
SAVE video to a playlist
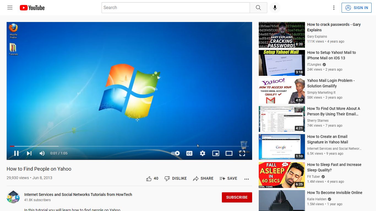pos(228,179)
